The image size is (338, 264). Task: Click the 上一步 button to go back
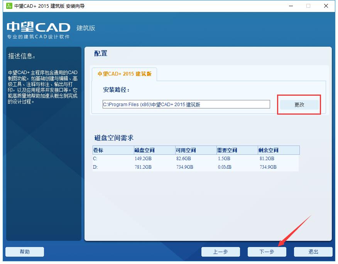click(x=220, y=252)
